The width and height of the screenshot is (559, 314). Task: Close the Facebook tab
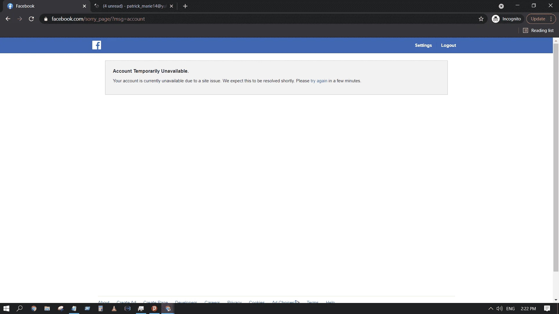point(84,6)
